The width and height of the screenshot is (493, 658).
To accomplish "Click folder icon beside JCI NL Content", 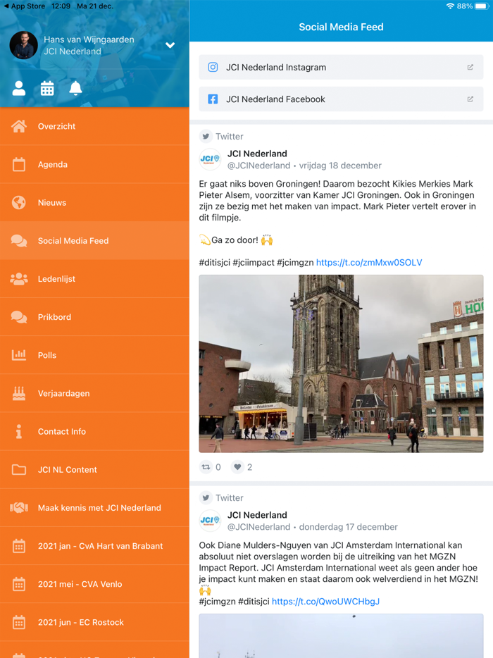I will coord(19,470).
